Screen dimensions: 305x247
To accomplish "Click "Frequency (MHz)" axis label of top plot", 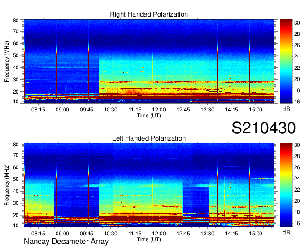I will [x=7, y=61].
